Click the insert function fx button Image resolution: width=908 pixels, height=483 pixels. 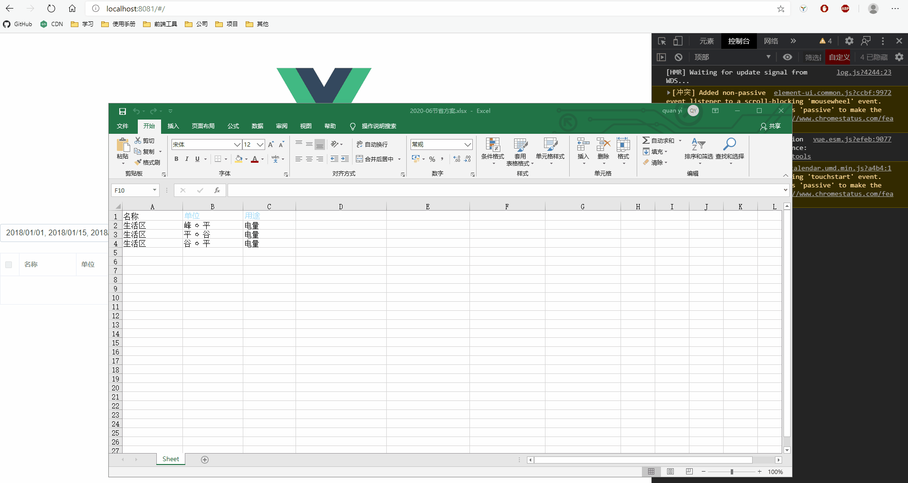tap(217, 190)
